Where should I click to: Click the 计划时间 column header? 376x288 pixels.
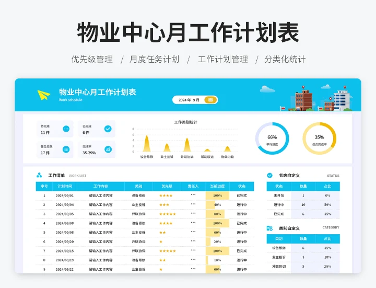[65, 186]
